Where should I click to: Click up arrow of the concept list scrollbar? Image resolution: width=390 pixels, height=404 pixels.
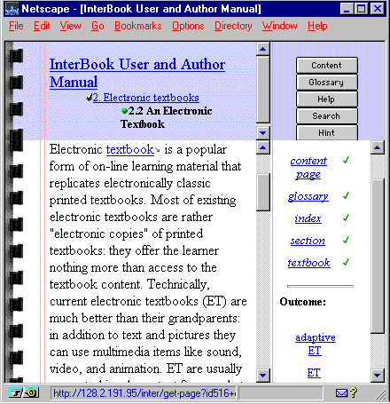click(378, 147)
